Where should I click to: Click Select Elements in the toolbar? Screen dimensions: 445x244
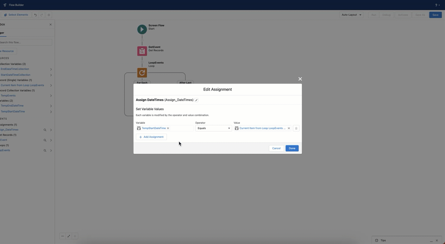pos(16,15)
